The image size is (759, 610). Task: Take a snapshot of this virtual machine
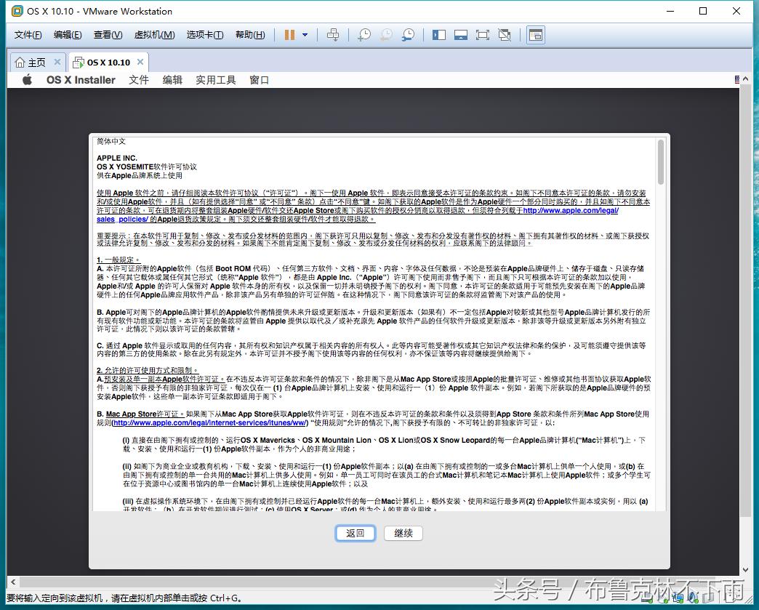(364, 34)
